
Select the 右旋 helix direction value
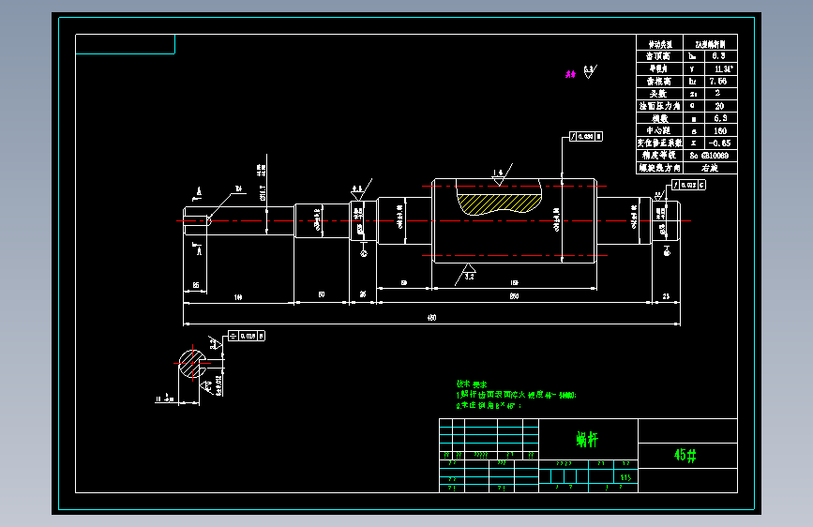click(x=710, y=168)
